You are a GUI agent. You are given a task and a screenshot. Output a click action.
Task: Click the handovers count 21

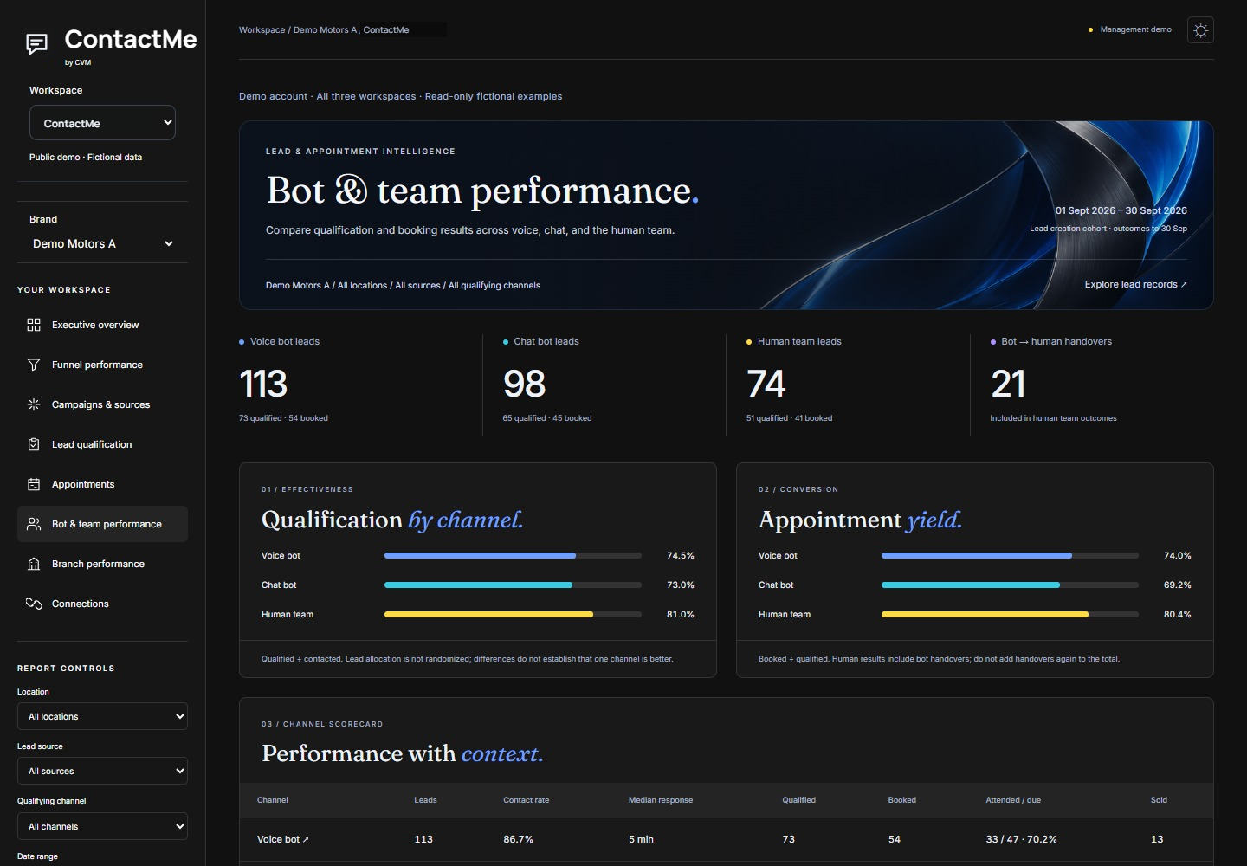point(1008,384)
